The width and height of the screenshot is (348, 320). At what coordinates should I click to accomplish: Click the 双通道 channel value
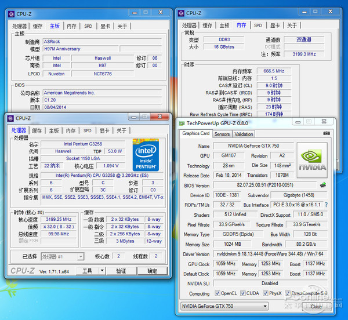coord(304,39)
